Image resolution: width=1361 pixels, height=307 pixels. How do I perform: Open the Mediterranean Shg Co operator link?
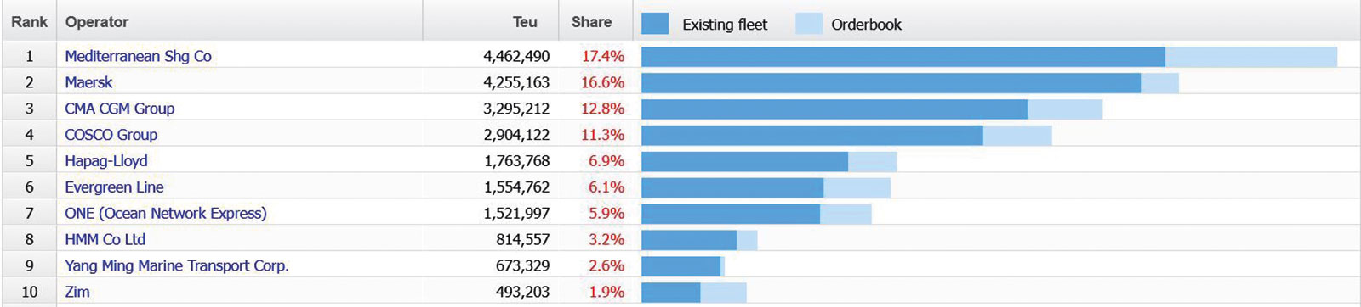coord(138,56)
